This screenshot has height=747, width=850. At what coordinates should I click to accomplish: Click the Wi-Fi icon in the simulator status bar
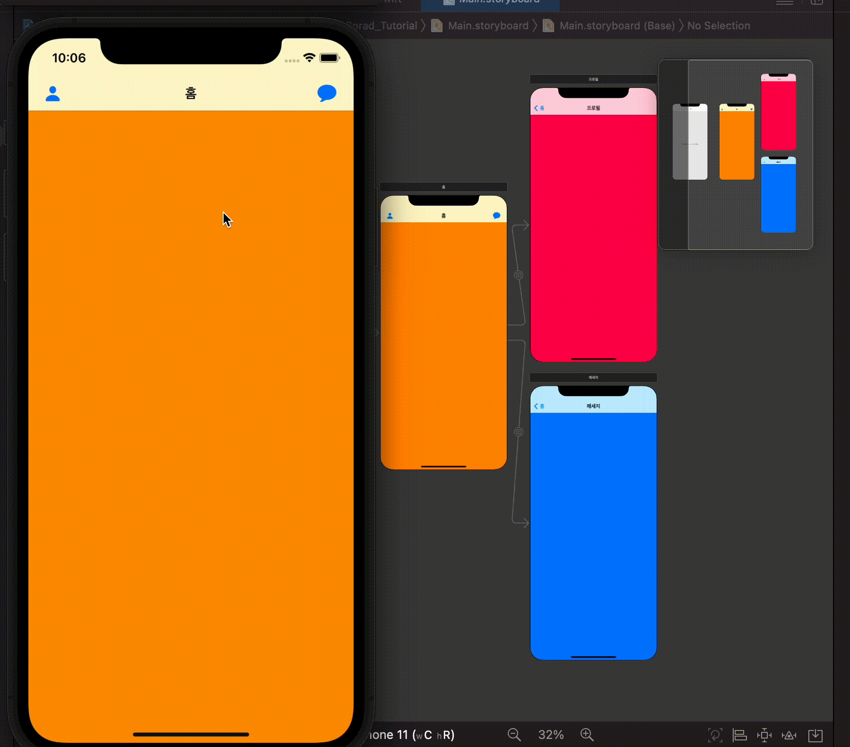tap(309, 58)
